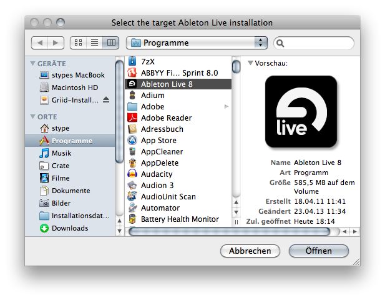
Task: Click the column resize handle
Action: point(236,222)
